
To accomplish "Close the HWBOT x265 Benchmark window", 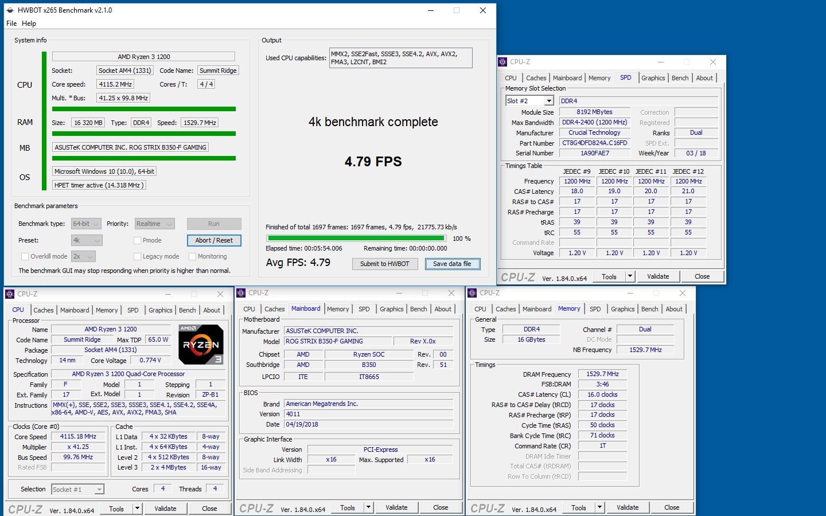I will click(x=483, y=10).
